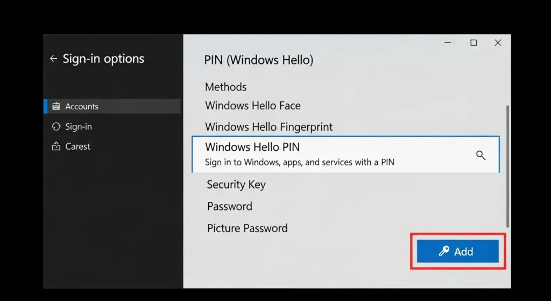This screenshot has width=551, height=301.
Task: Click the magnifier icon in PIN row
Action: coord(481,155)
